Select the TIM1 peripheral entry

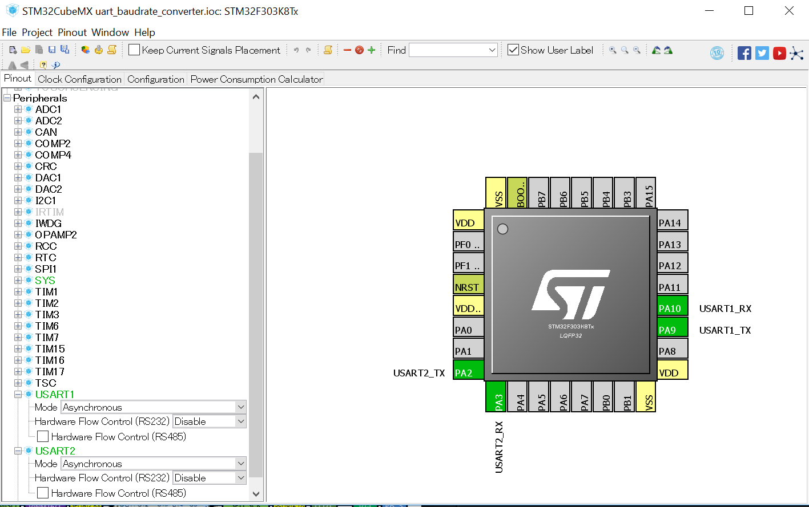(47, 291)
